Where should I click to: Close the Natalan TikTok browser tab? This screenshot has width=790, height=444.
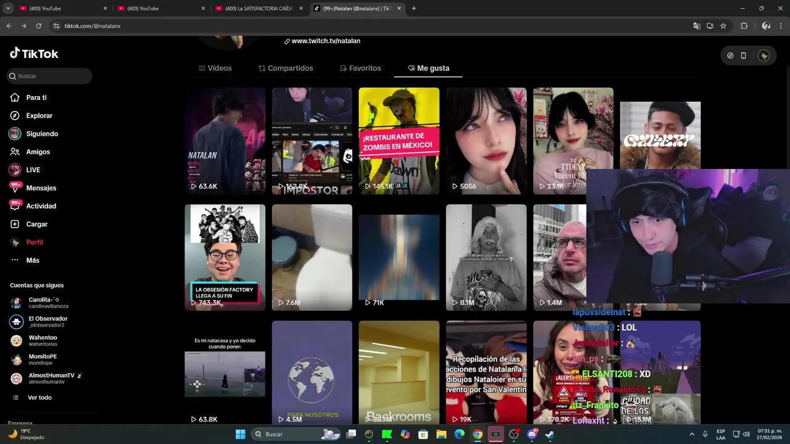399,9
